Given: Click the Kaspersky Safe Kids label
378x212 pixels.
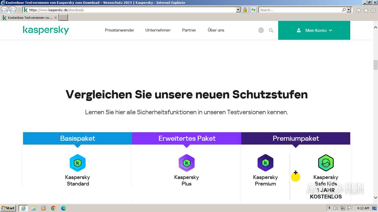Looking at the screenshot, I should coord(326,180).
